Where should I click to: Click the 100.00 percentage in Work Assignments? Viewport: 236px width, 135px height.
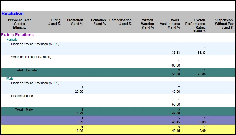[175, 65]
